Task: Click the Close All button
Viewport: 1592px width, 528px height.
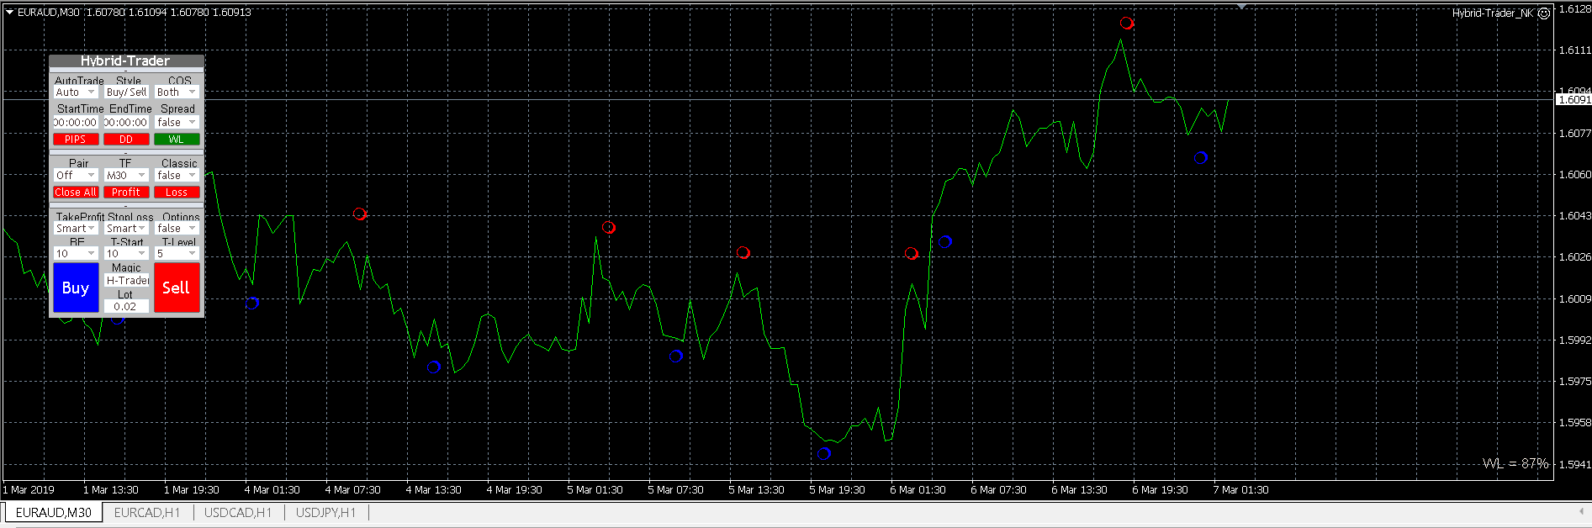Action: (x=76, y=193)
